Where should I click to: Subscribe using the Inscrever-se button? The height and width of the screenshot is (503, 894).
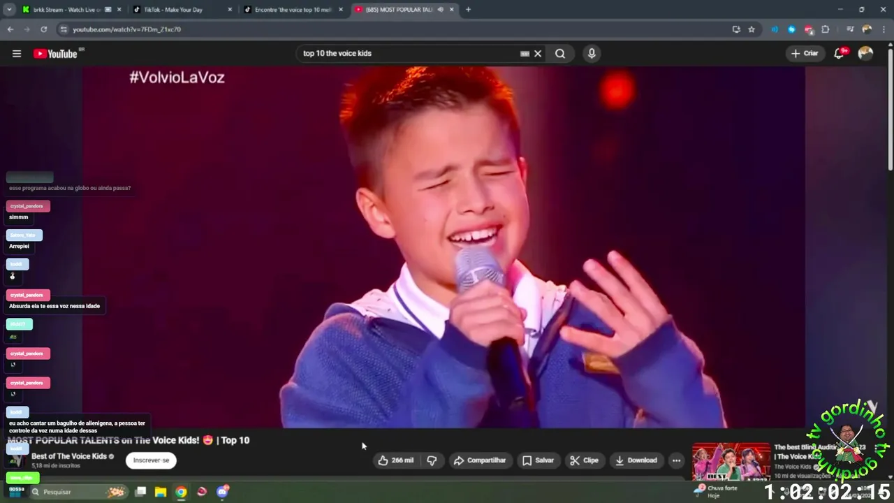[151, 460]
